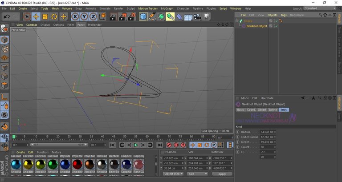Click the Apply button in coordinates

point(222,174)
